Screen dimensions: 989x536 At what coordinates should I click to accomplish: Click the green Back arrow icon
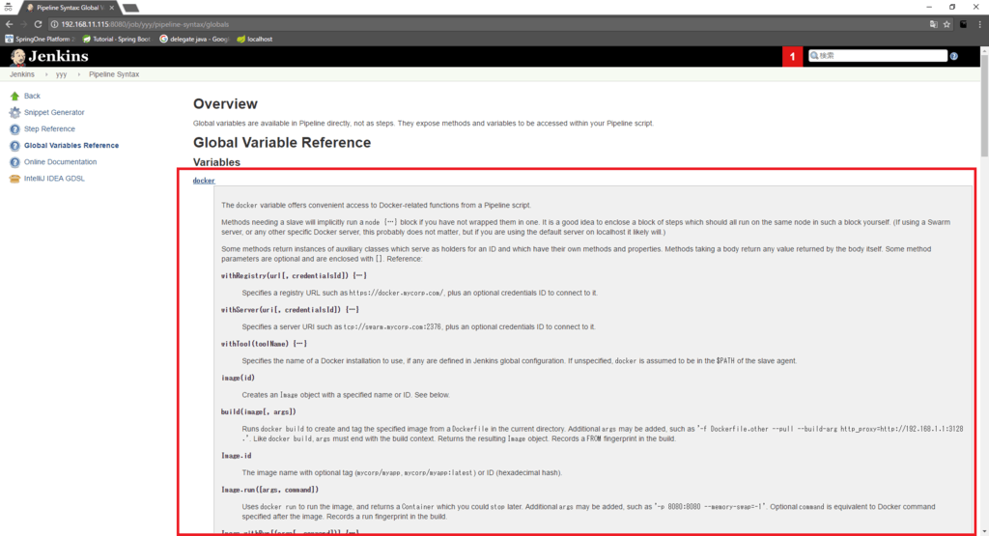14,96
